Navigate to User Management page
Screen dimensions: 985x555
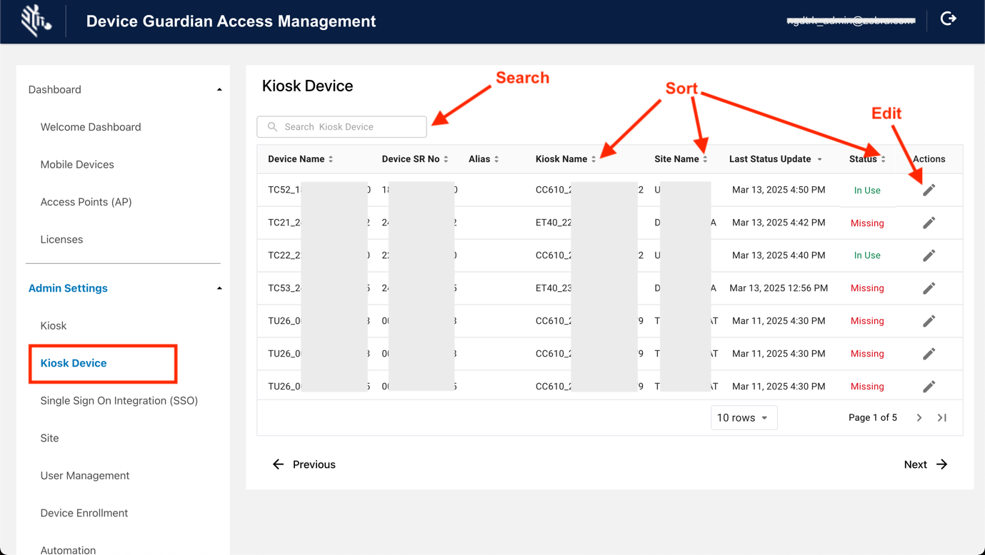click(x=84, y=476)
